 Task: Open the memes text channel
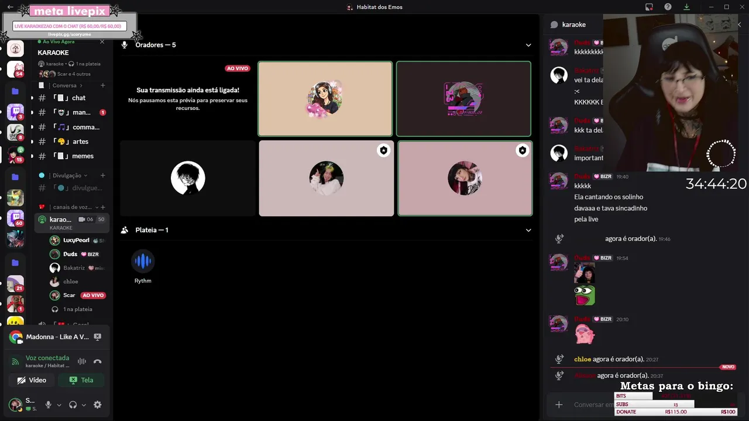(72, 156)
